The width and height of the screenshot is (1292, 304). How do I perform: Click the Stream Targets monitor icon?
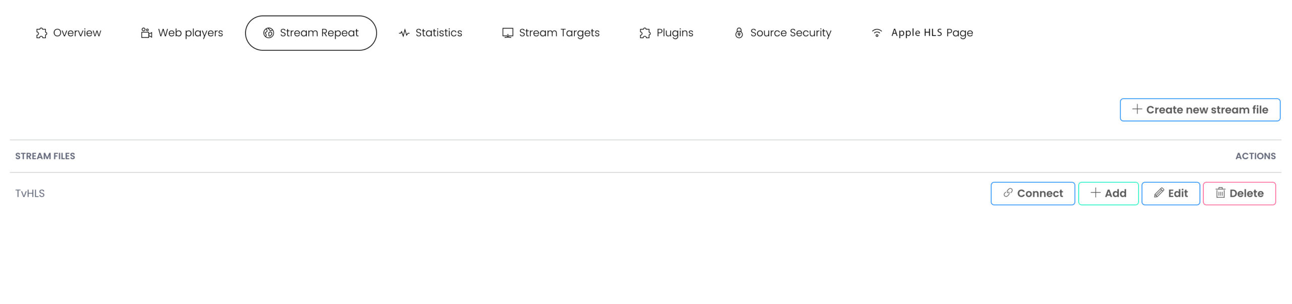pos(507,33)
